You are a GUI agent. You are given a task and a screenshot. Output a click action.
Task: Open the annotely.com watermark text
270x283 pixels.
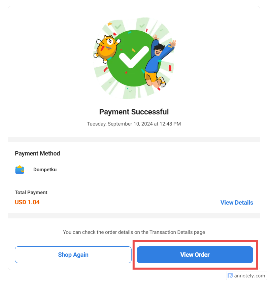point(250,276)
